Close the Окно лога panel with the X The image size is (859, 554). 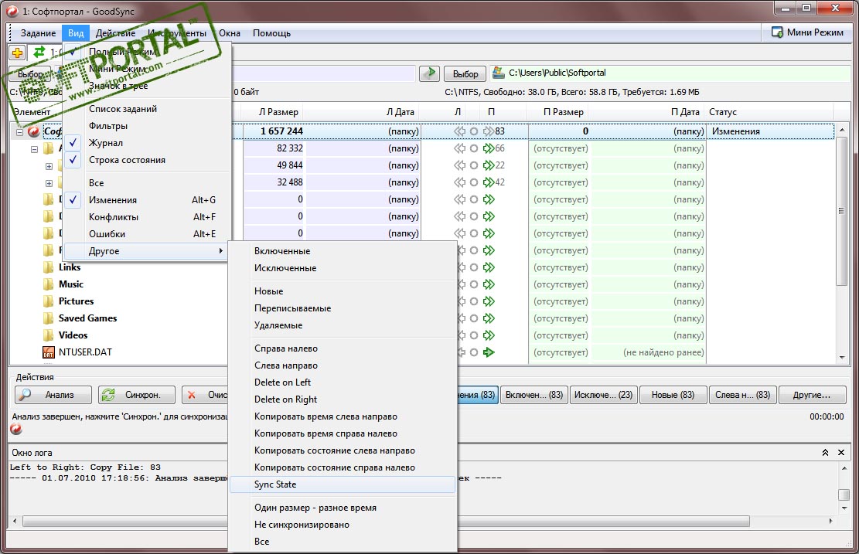pos(841,453)
